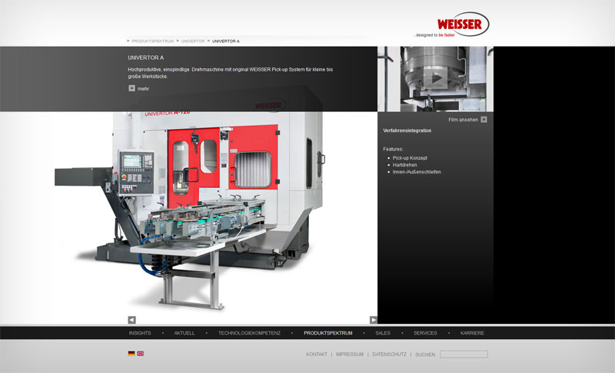Open the KARRIERE menu item
Screen dimensions: 615x373
tap(472, 333)
